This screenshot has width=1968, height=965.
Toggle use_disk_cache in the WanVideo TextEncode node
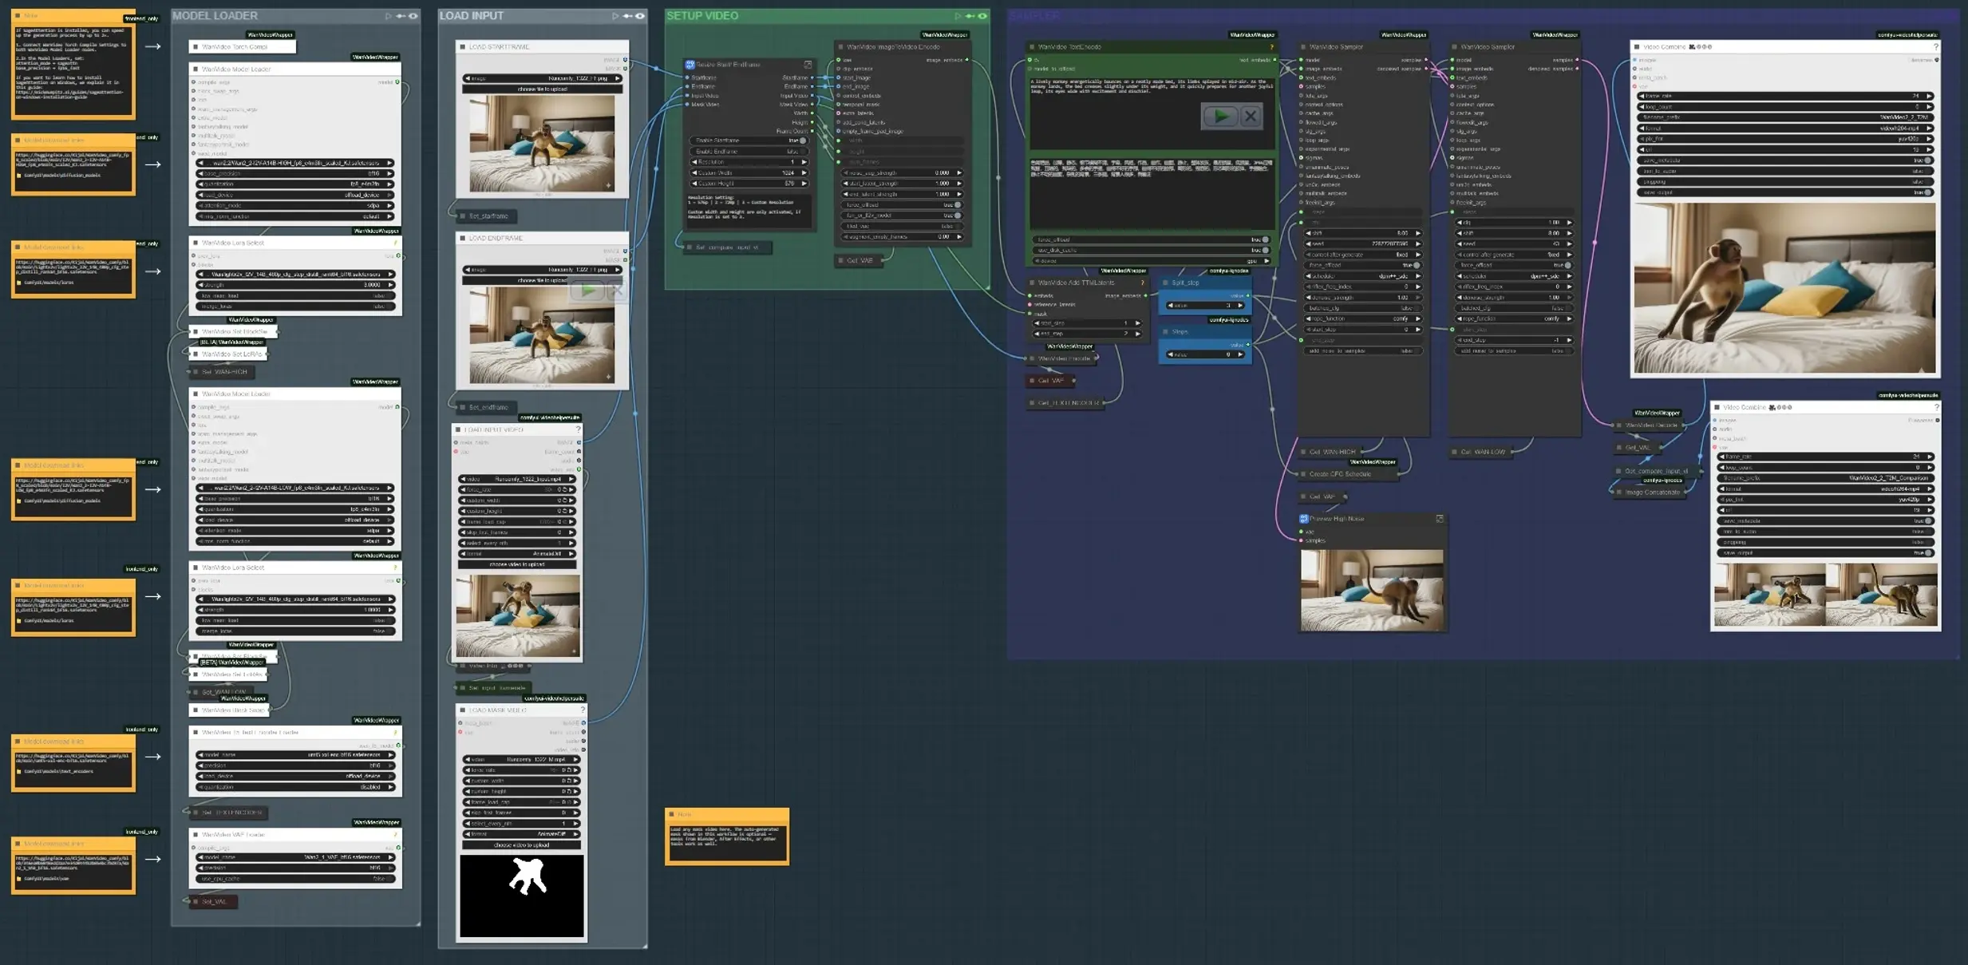1151,250
